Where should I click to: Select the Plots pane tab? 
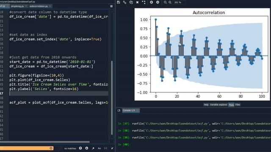(231, 105)
